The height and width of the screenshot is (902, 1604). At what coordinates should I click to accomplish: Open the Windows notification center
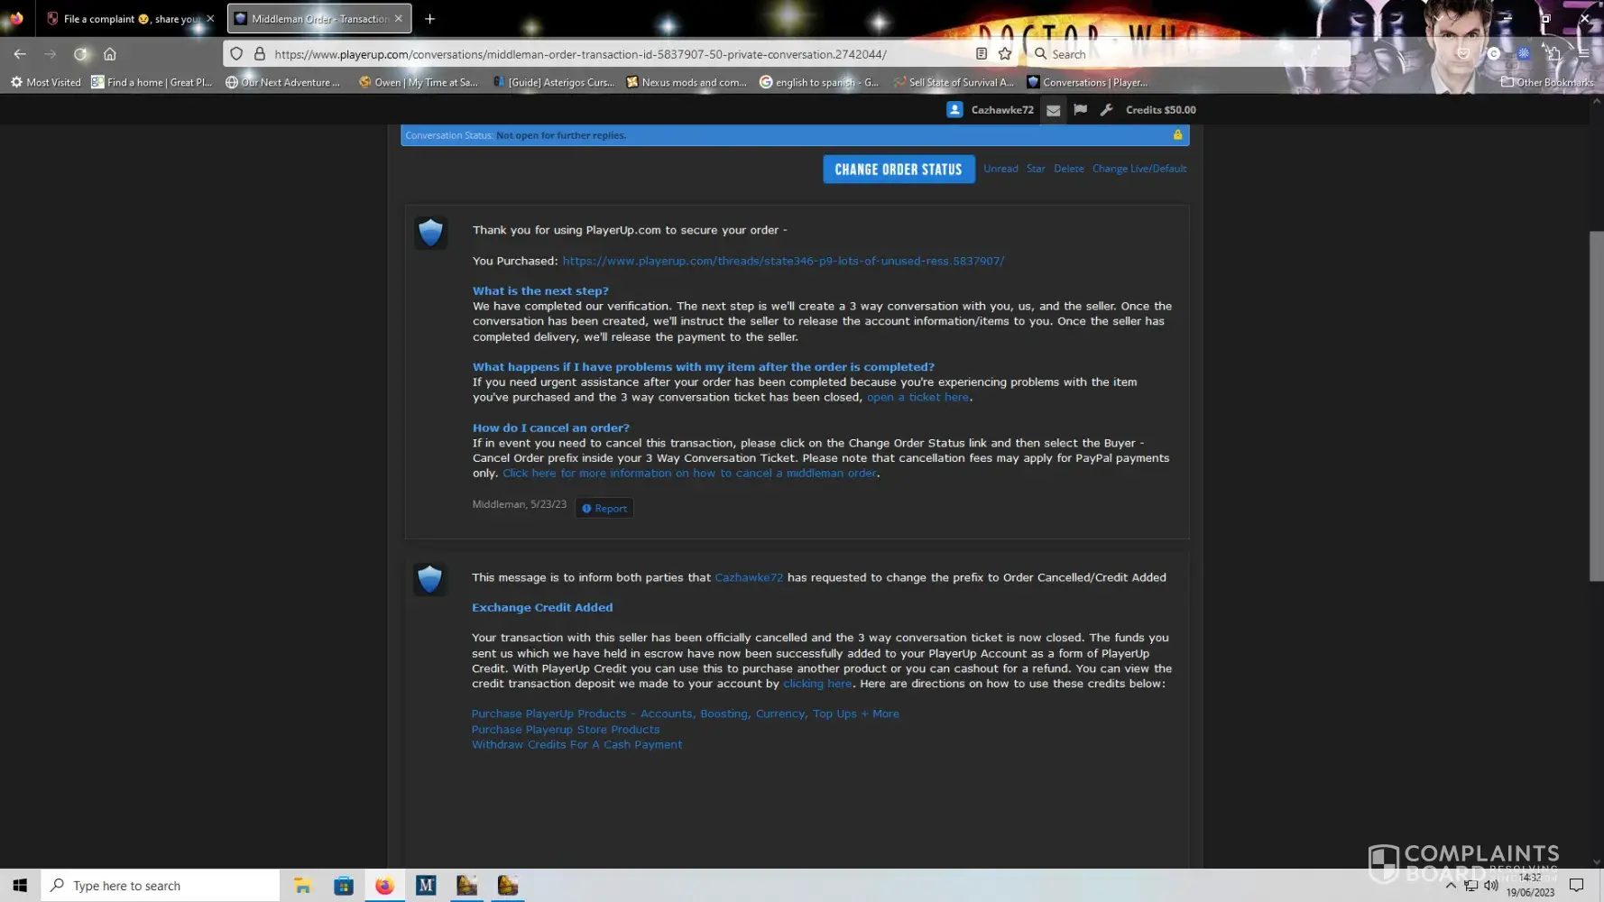coord(1576,886)
